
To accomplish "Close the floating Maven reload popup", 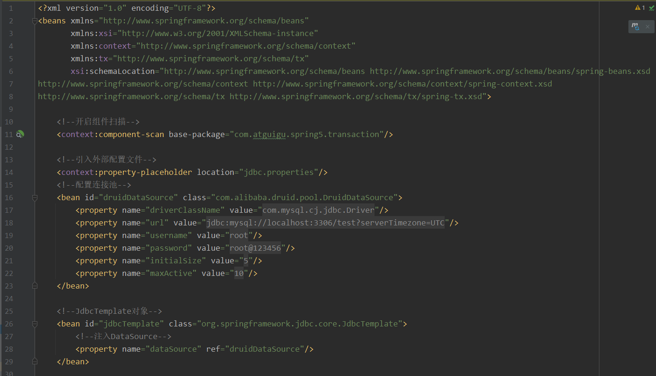I will coord(648,27).
